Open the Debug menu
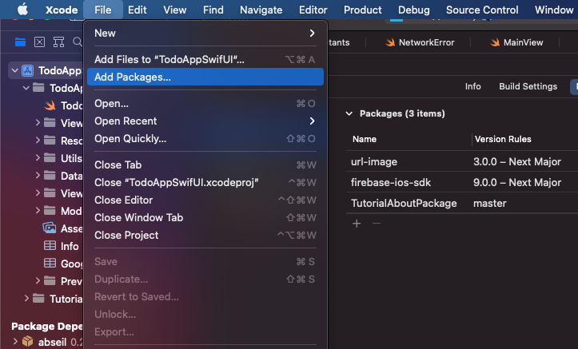The image size is (578, 349). (414, 10)
